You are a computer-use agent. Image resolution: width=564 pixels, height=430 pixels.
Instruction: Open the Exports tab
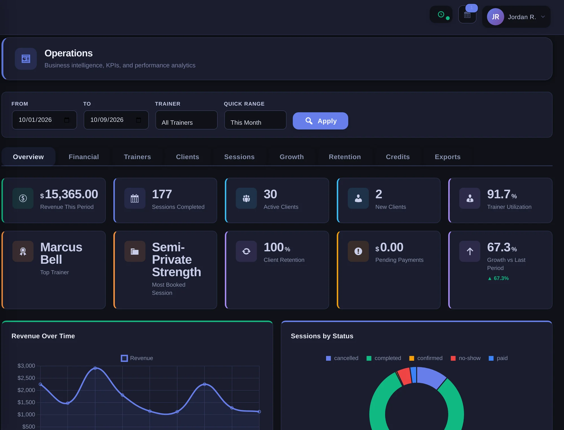click(x=448, y=157)
